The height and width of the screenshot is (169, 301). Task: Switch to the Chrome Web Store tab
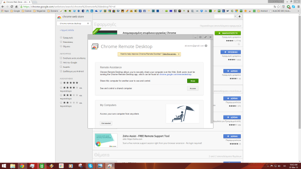(x=17, y=2)
